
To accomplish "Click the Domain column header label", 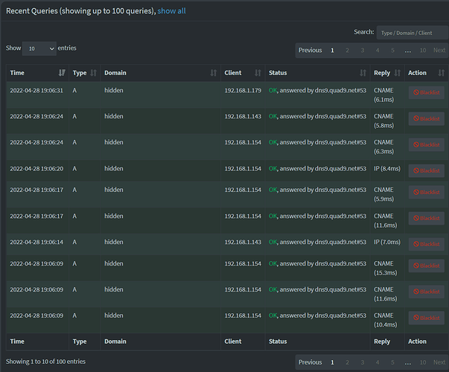I will coord(115,73).
